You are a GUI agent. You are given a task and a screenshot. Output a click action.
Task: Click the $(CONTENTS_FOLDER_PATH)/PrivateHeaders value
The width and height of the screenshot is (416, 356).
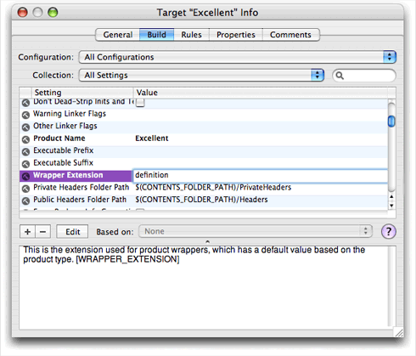tap(213, 188)
